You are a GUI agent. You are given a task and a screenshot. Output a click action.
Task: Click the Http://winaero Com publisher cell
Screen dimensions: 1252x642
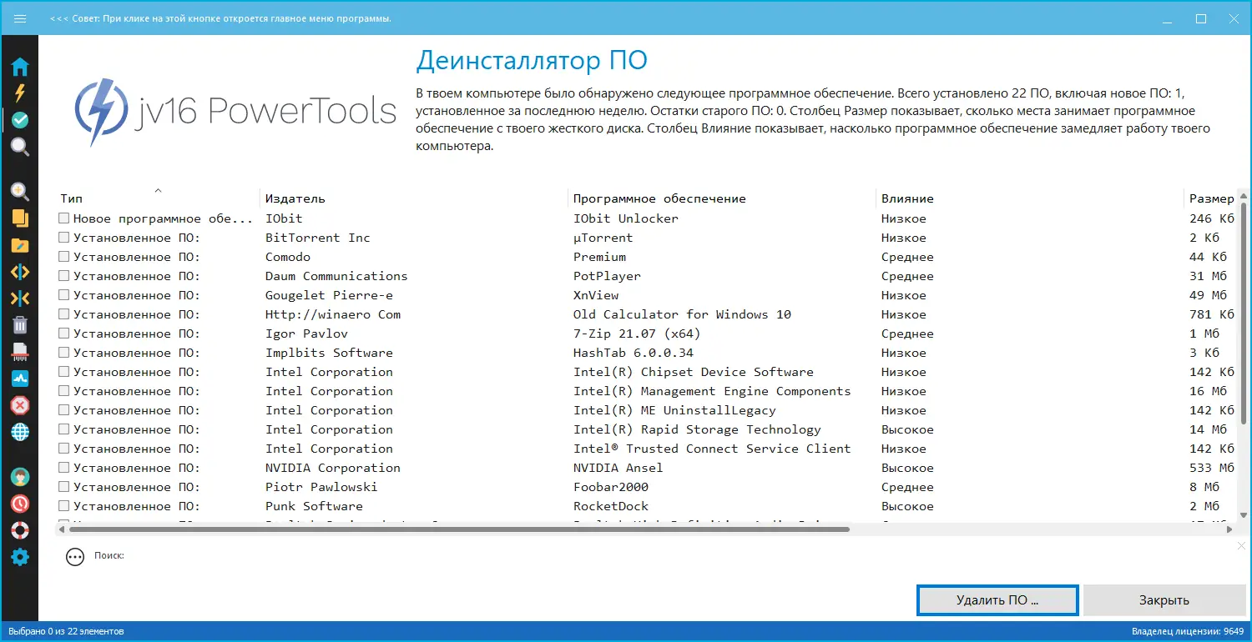(x=333, y=314)
